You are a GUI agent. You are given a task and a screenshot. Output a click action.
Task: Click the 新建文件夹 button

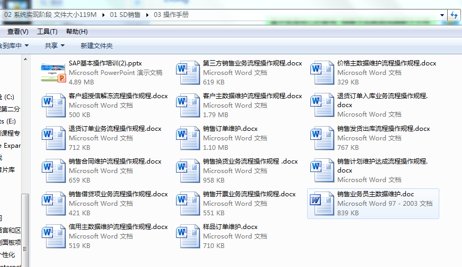point(96,46)
